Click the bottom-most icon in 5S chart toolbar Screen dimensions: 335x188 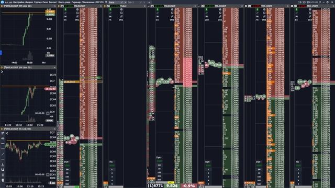click(3, 180)
